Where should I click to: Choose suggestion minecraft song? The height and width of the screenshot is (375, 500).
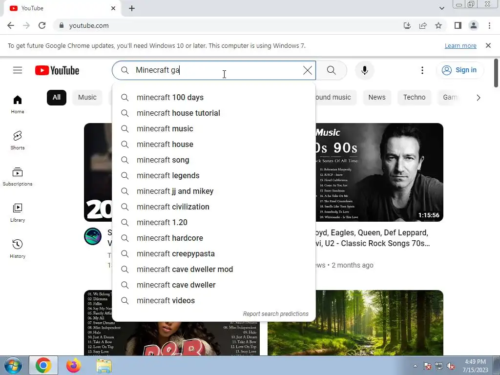click(214, 160)
